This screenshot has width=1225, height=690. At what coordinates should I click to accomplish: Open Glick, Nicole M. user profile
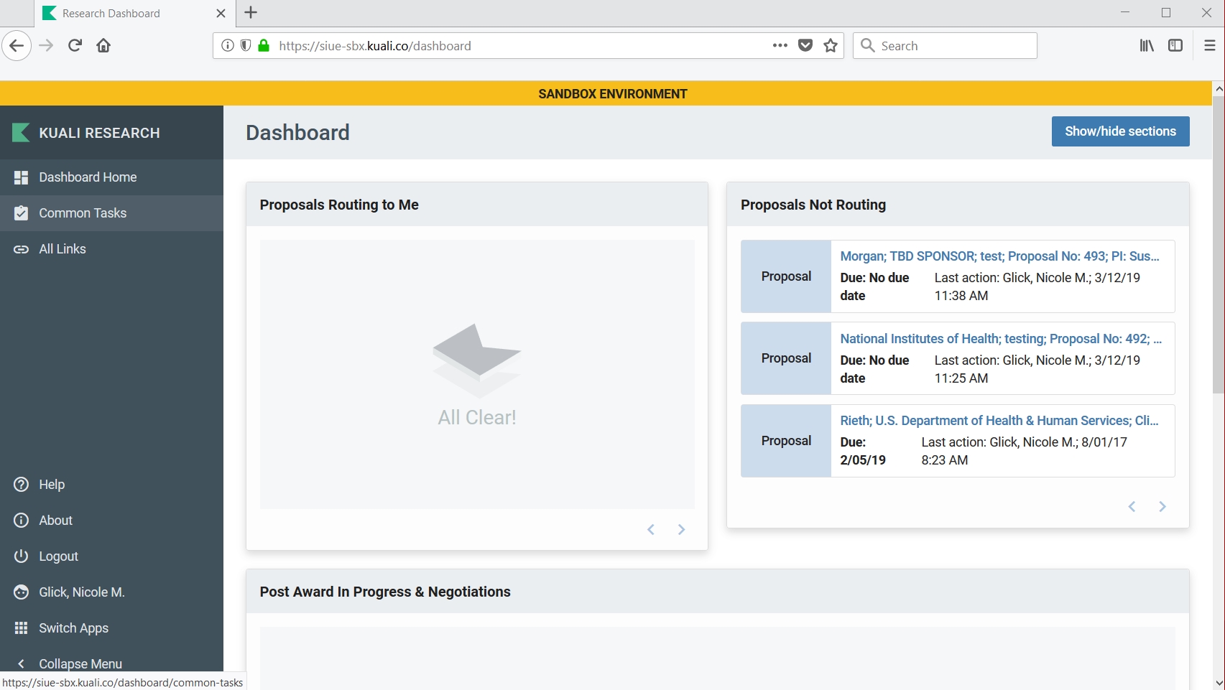[x=81, y=592]
